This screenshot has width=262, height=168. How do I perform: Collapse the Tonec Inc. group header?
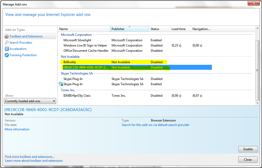68,90
